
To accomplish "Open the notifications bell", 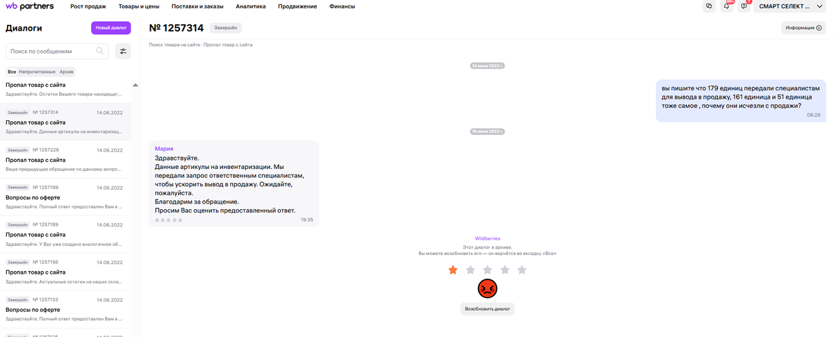I will (x=727, y=6).
